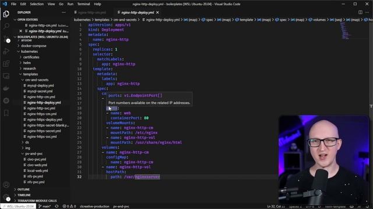Collapse the kubernetes folder
Image resolution: width=373 pixels, height=209 pixels.
click(29, 52)
